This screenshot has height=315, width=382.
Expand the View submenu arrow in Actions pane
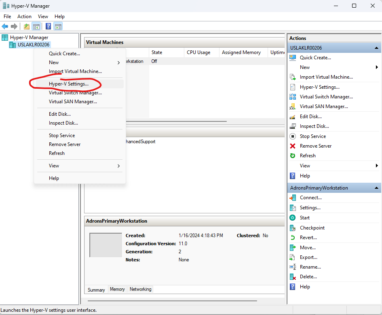[x=377, y=165]
